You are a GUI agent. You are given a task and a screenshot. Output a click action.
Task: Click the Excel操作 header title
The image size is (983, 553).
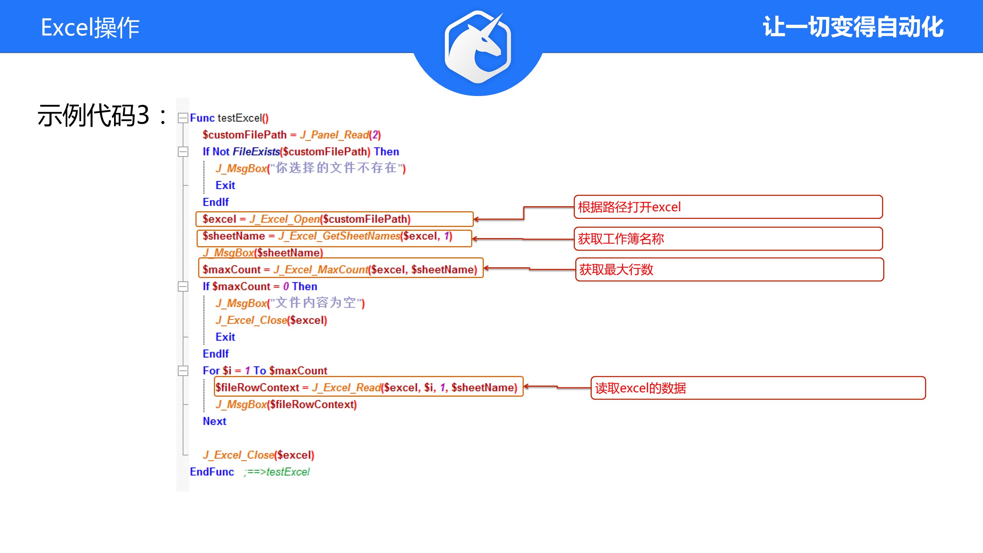point(90,28)
